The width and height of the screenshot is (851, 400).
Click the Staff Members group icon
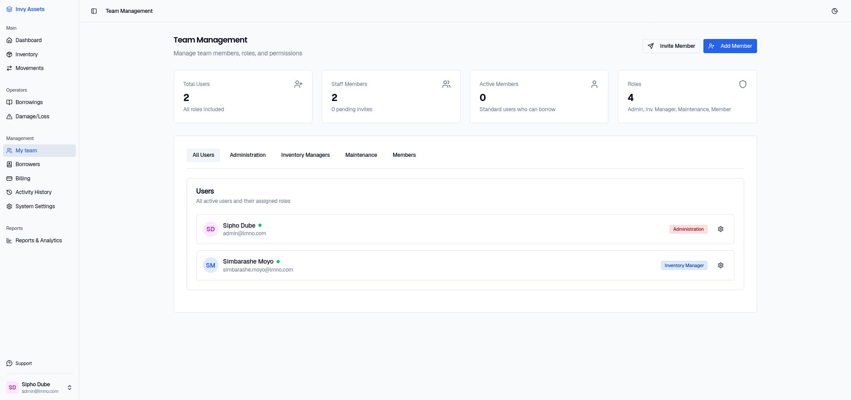tap(446, 84)
